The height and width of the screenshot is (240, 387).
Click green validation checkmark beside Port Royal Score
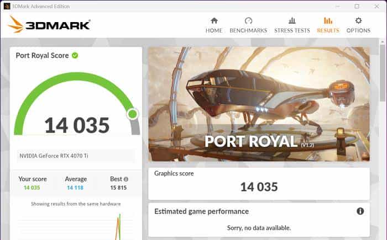75,55
